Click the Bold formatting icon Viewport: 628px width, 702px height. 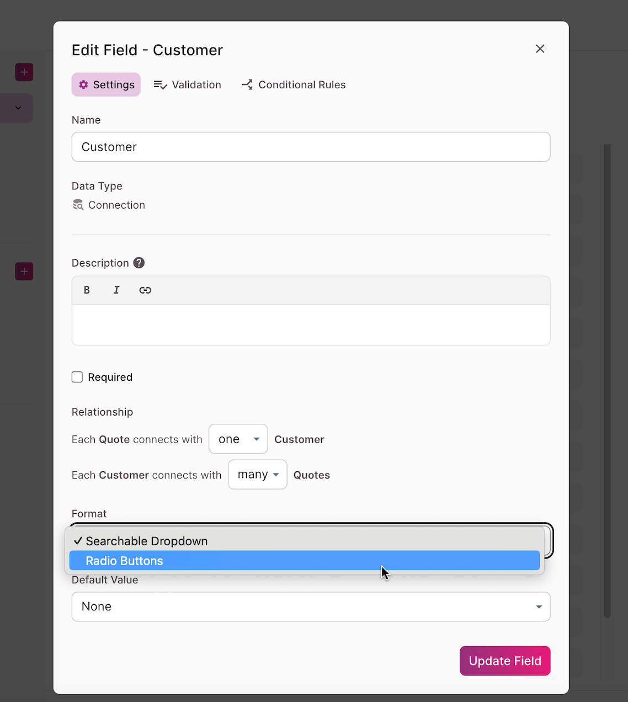tap(87, 290)
